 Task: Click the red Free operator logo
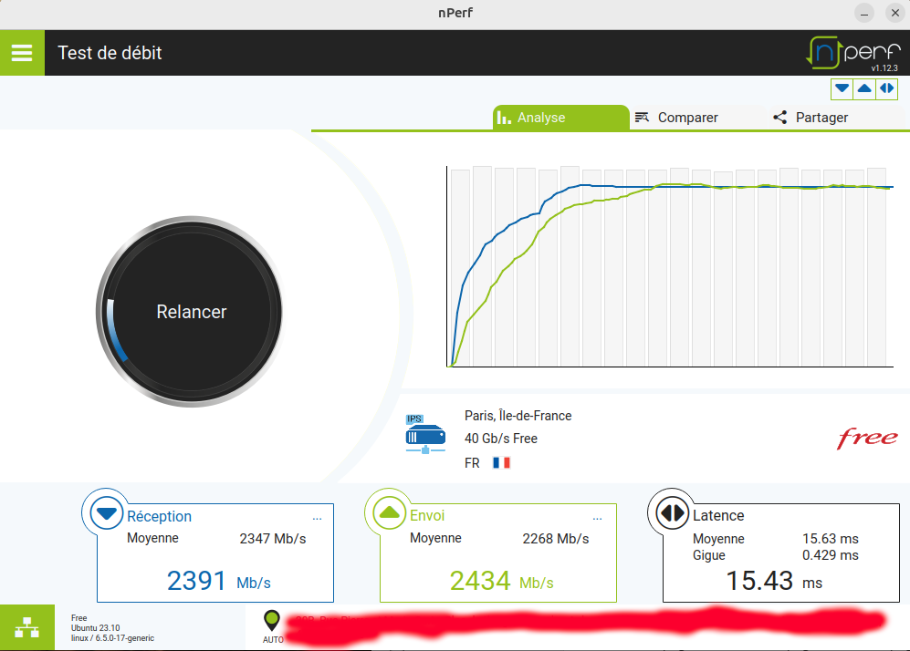coord(867,439)
